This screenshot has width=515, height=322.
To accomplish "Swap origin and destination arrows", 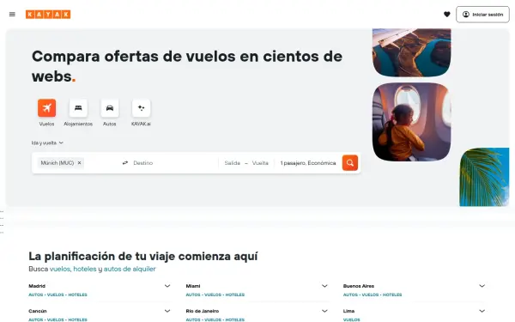I will (125, 163).
